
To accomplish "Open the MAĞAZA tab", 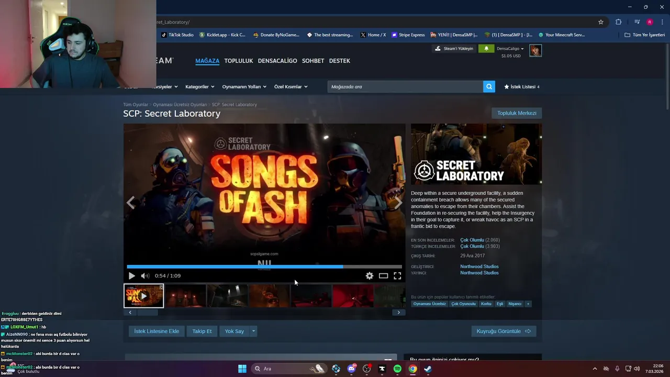I will coord(207,61).
